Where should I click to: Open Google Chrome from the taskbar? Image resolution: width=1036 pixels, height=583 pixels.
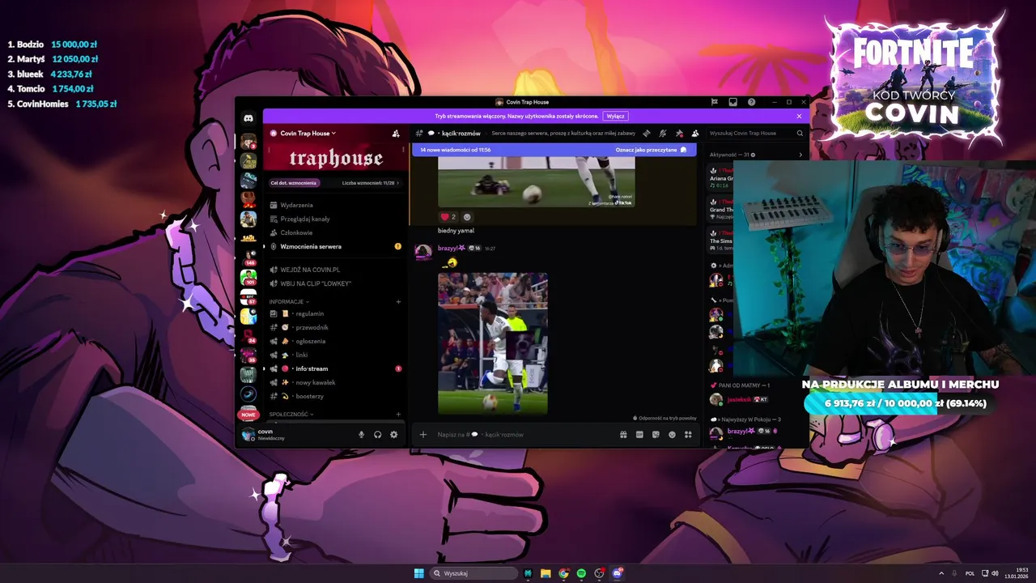click(563, 573)
